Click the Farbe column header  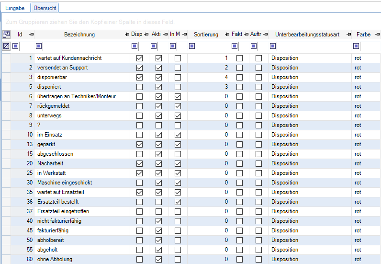pyautogui.click(x=363, y=34)
